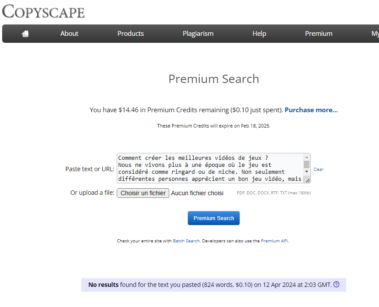Click the textarea scrollbar thumb
379x307 pixels.
(306, 164)
